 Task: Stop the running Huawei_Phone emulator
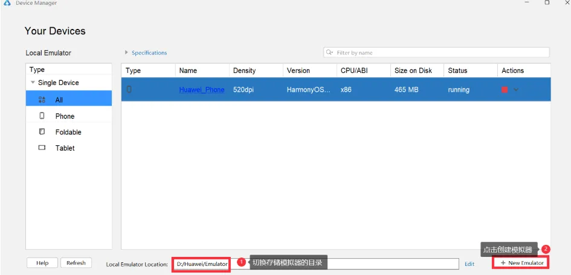pos(505,90)
